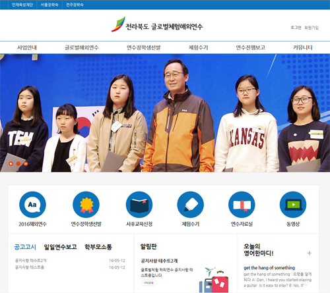Open the 2016해외연수 Aa speech bubble icon
This screenshot has height=293, width=330.
click(x=32, y=205)
